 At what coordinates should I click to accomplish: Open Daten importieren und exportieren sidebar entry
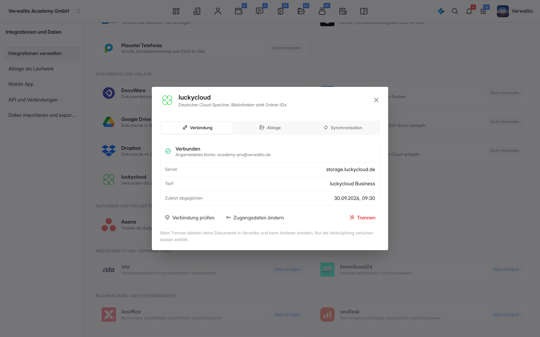click(x=42, y=115)
